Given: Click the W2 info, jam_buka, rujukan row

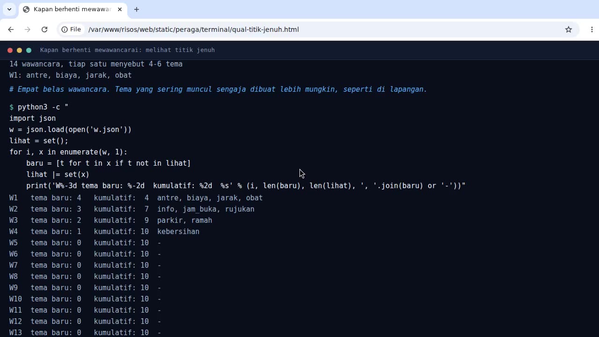Looking at the screenshot, I should coord(132,209).
